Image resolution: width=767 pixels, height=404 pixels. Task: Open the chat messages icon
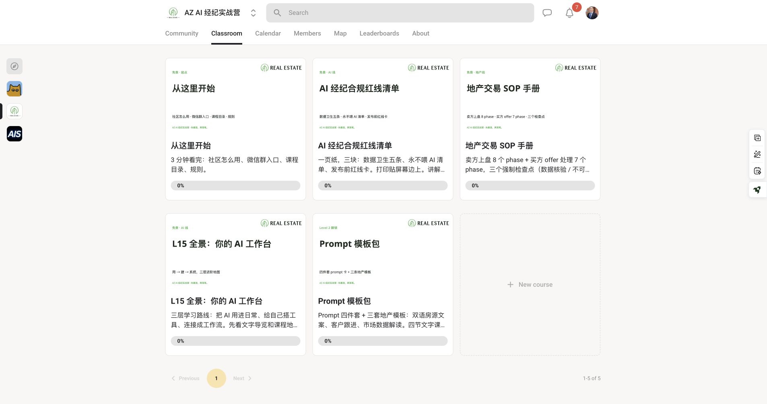click(547, 13)
